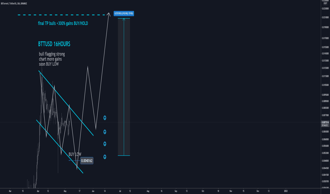Click the 0.0125000 price axis label

coord(325,68)
